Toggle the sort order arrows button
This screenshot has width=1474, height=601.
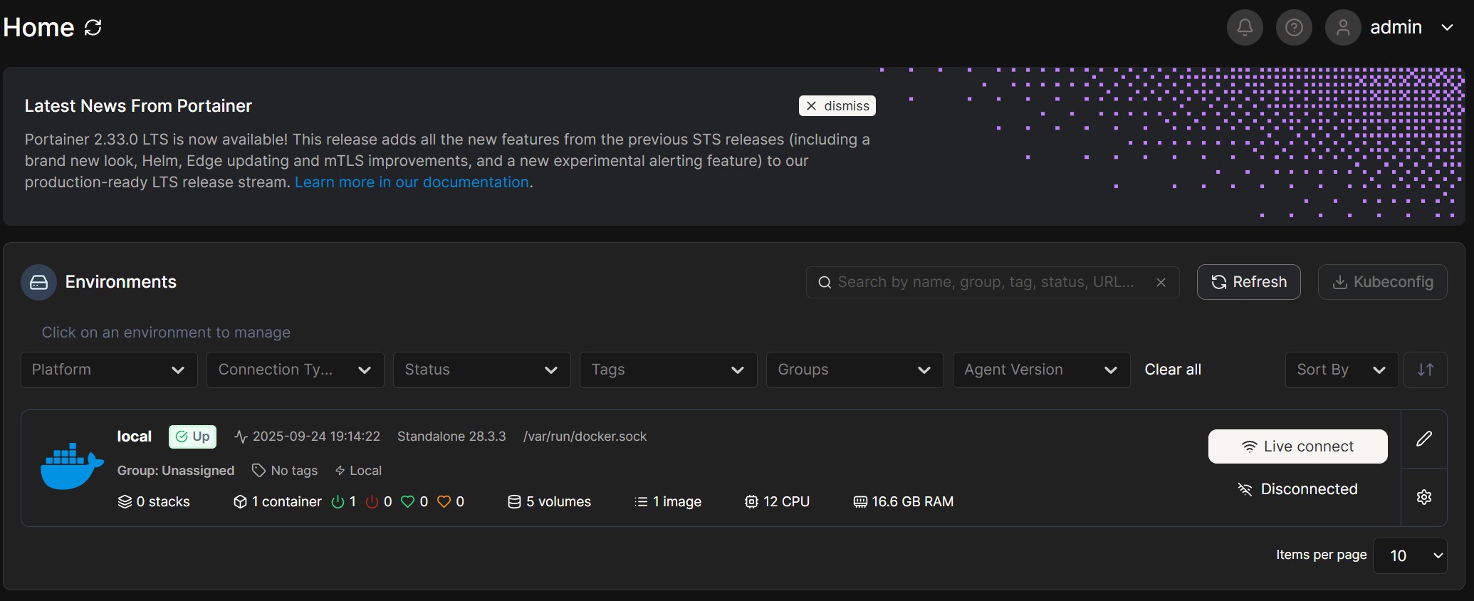click(1425, 370)
